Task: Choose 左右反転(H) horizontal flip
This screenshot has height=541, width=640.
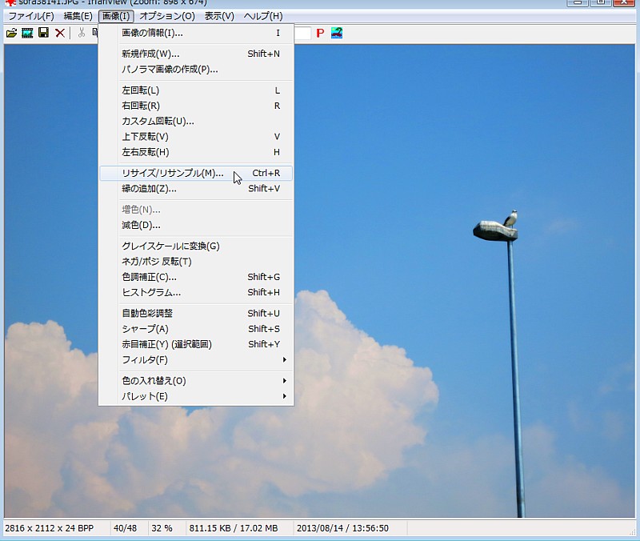Action: [x=196, y=152]
